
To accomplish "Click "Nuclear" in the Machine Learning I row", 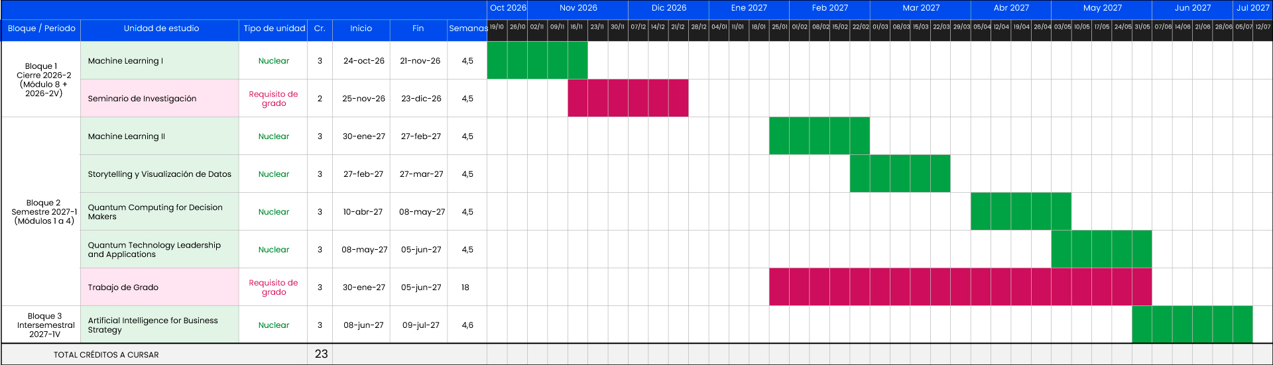I will pyautogui.click(x=274, y=60).
